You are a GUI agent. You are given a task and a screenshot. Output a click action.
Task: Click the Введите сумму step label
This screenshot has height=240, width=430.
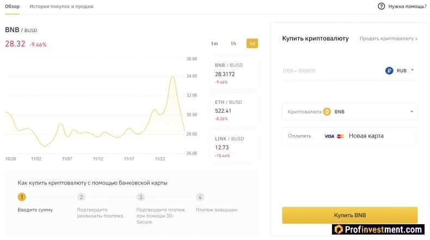[x=35, y=210]
